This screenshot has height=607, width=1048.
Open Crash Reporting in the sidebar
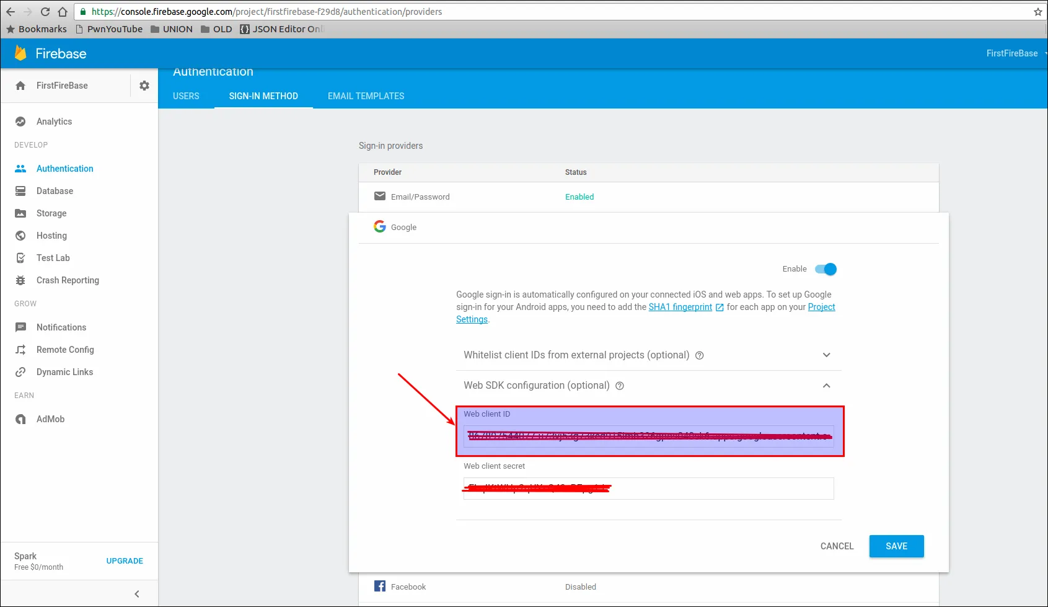click(x=68, y=280)
